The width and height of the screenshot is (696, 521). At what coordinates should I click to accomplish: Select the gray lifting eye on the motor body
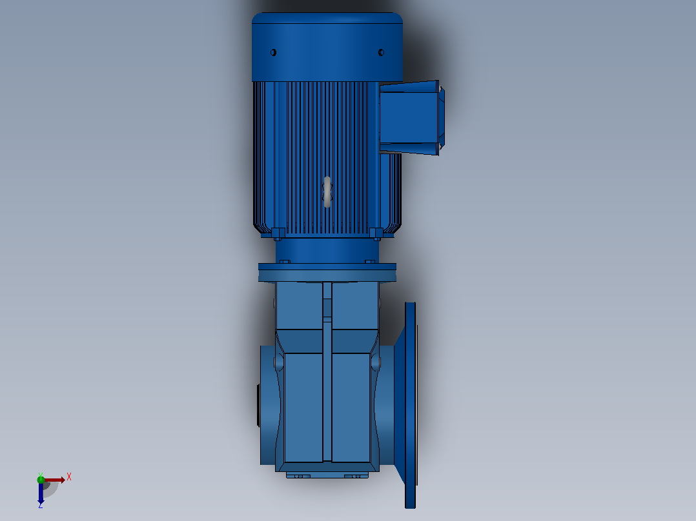tap(327, 192)
